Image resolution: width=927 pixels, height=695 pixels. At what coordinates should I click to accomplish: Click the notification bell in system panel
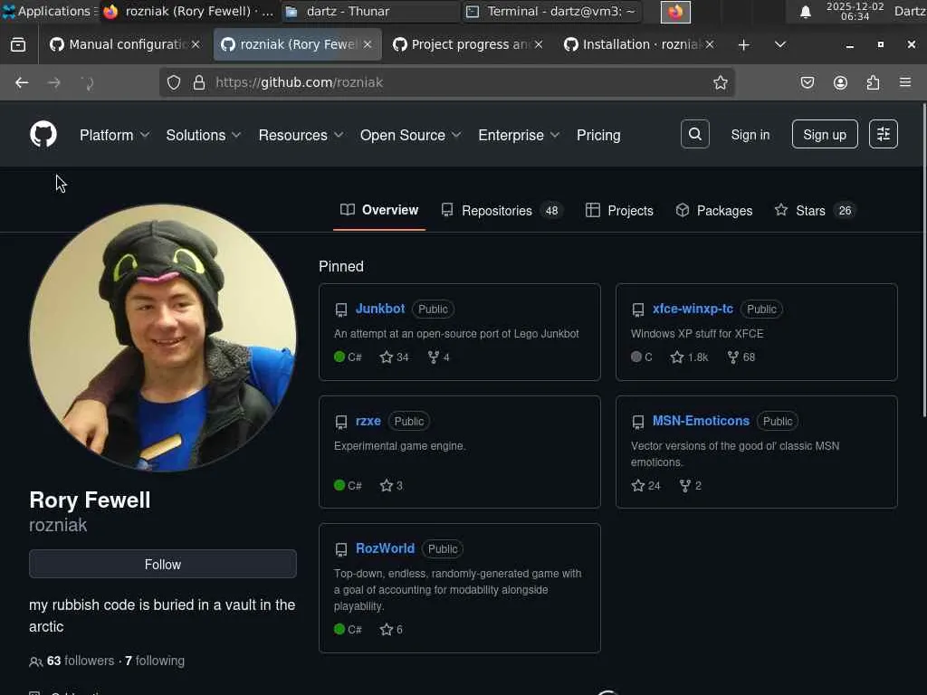click(x=805, y=12)
